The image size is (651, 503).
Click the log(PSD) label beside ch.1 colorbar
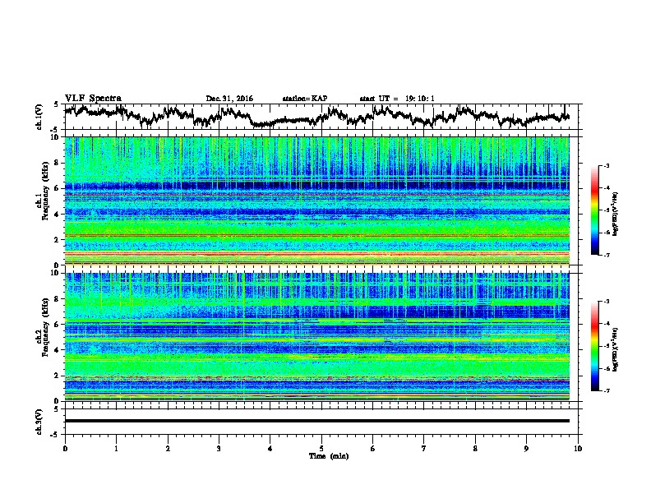616,215
